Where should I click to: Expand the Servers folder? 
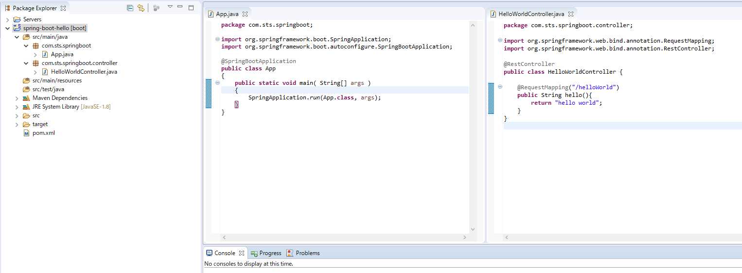7,19
